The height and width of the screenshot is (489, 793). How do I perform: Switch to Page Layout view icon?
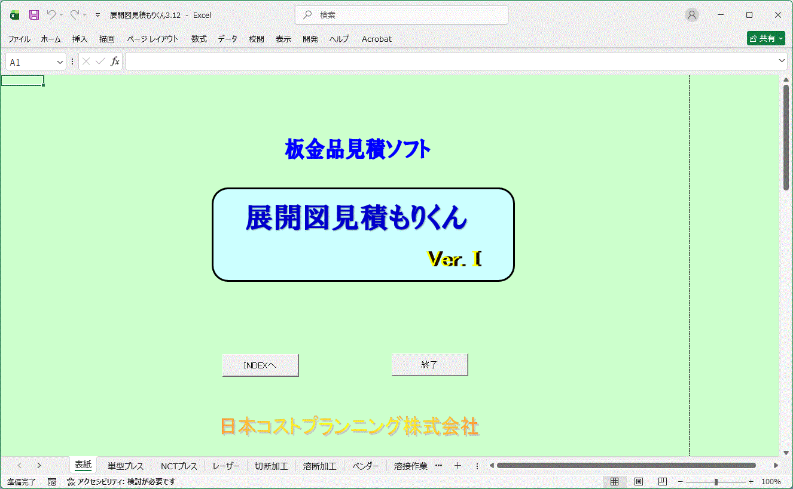click(639, 481)
